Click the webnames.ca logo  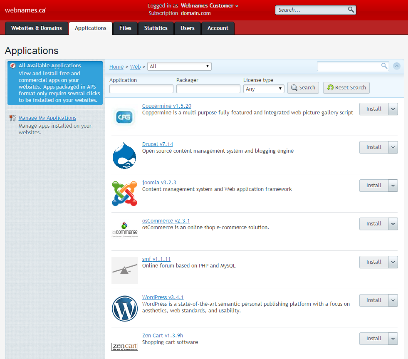pyautogui.click(x=25, y=10)
